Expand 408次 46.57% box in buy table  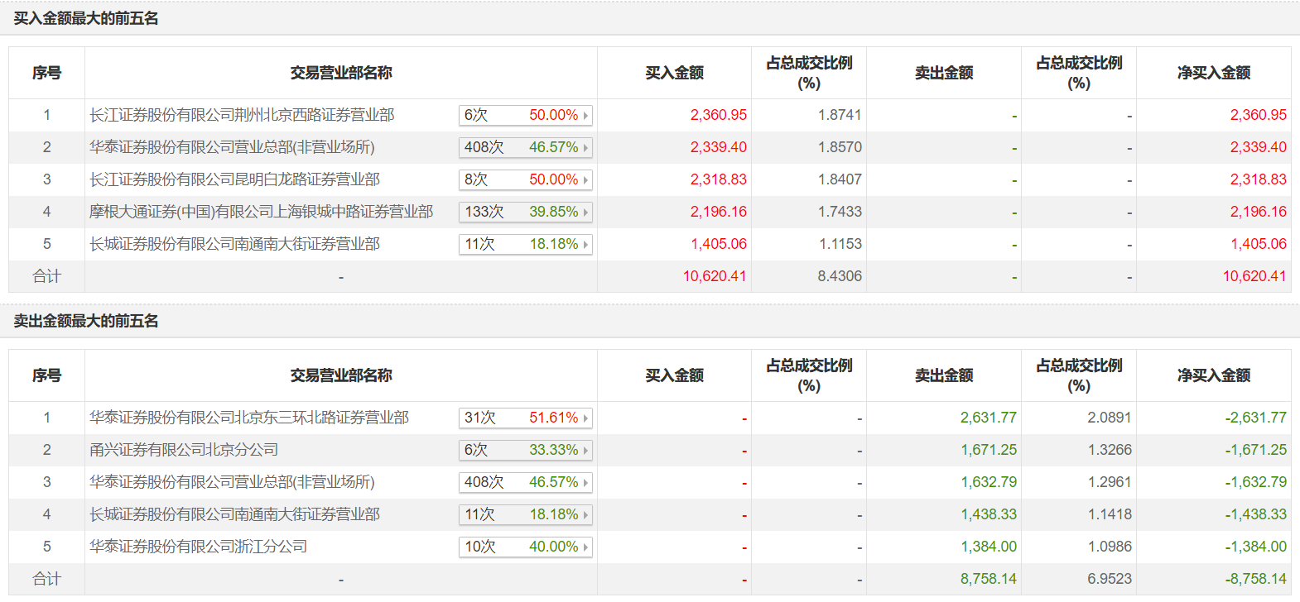pos(526,147)
